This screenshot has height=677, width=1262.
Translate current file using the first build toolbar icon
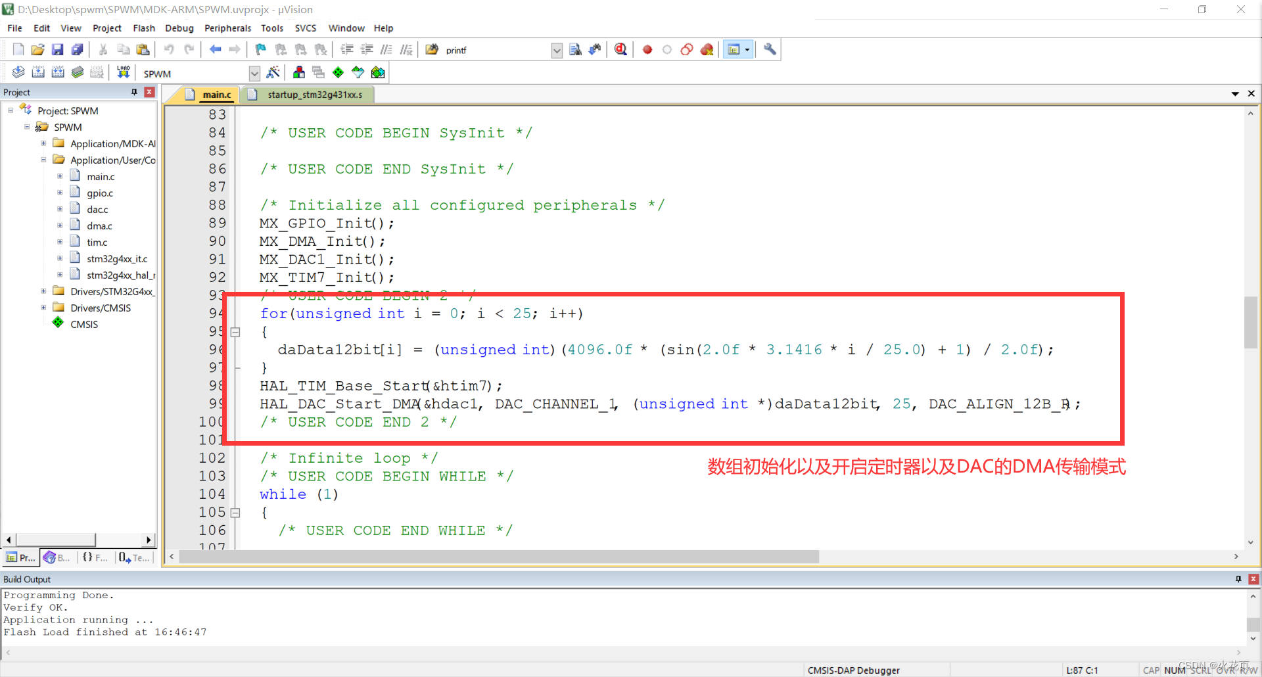pyautogui.click(x=18, y=72)
